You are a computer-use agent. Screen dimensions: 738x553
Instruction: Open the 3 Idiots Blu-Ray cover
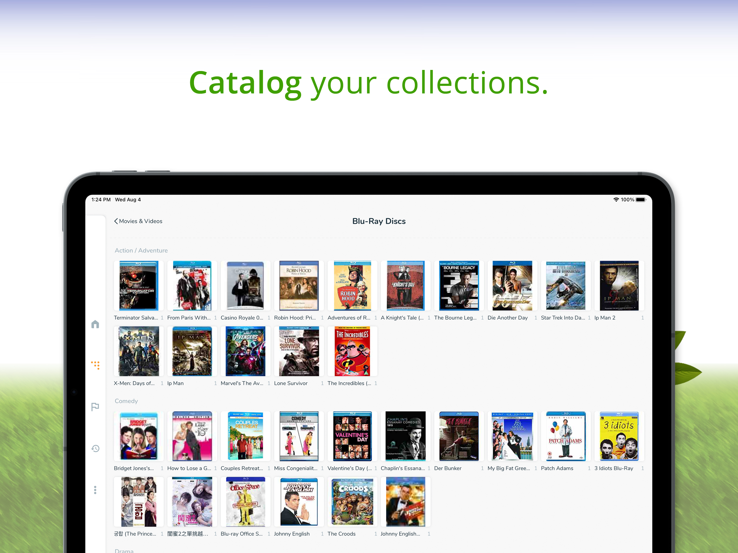click(x=619, y=436)
